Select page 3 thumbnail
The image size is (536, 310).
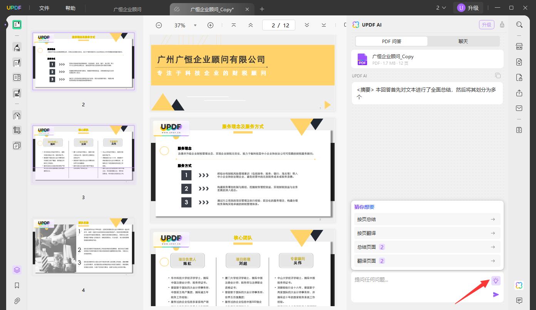(83, 154)
